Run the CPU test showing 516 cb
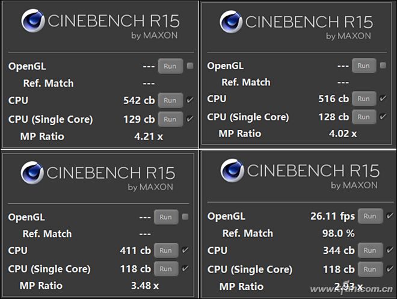Image resolution: width=397 pixels, height=299 pixels. 364,99
